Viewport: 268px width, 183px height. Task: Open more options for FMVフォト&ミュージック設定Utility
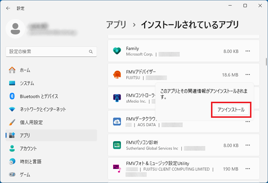click(248, 169)
